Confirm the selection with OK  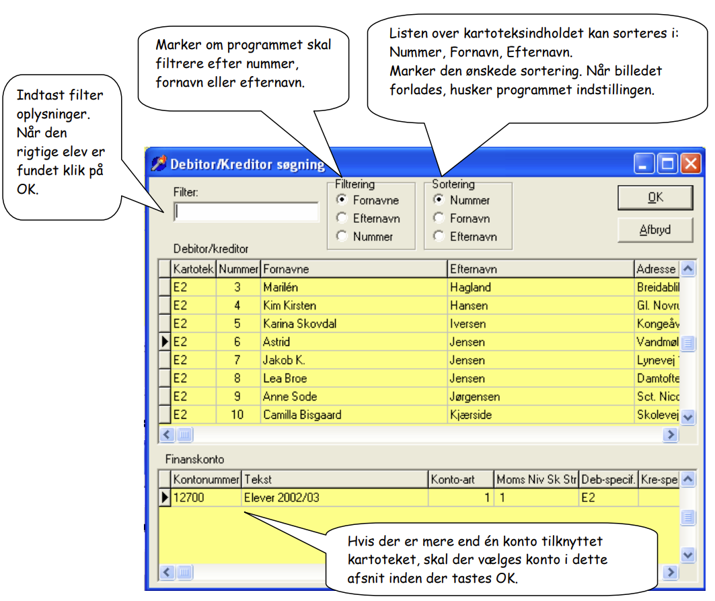[655, 198]
